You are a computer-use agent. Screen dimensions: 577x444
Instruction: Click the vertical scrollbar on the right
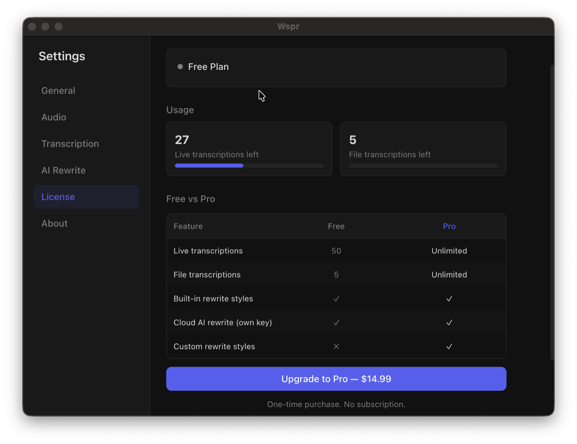pos(552,212)
